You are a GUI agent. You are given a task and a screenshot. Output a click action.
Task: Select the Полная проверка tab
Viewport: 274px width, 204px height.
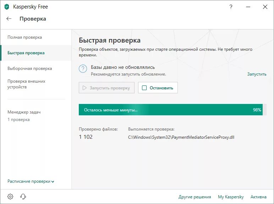pos(24,37)
